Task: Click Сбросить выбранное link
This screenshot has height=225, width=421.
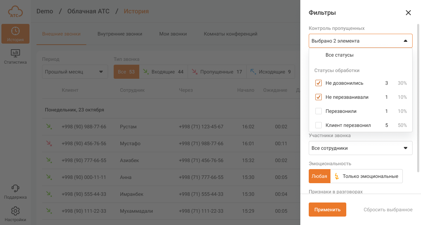Action: pos(388,210)
